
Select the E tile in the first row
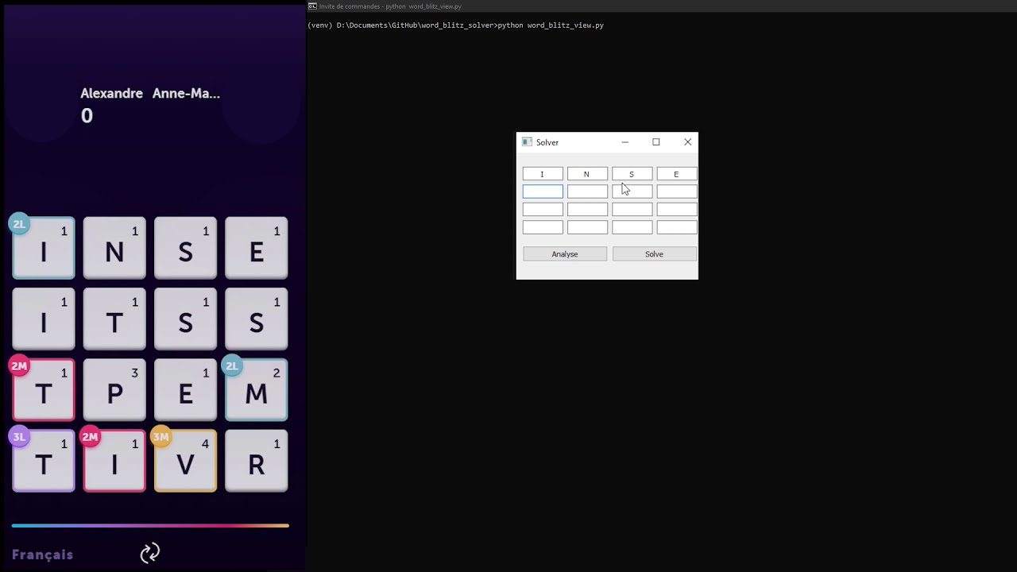pos(256,248)
